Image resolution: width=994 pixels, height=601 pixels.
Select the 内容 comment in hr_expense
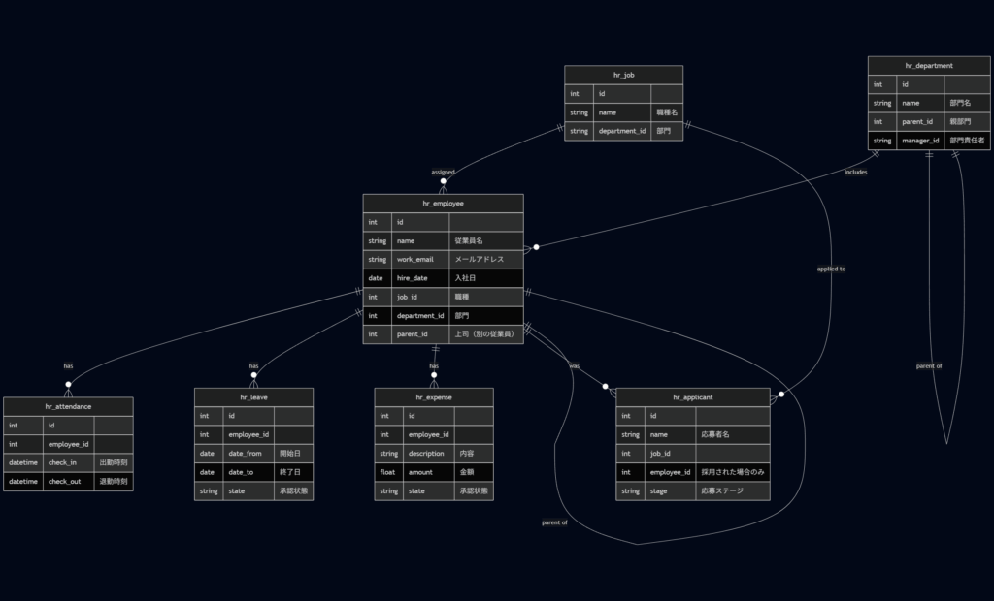pos(474,454)
